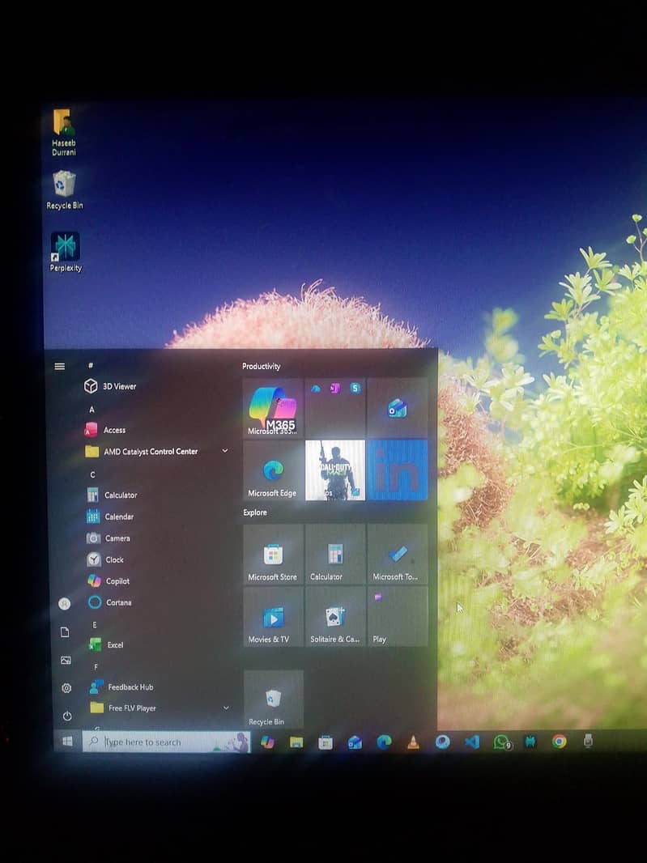Viewport: 647px width, 863px height.
Task: Launch Copilot from the app list
Action: [x=109, y=580]
